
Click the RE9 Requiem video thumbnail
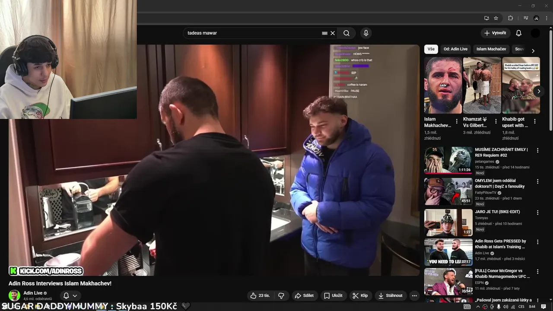point(448,160)
